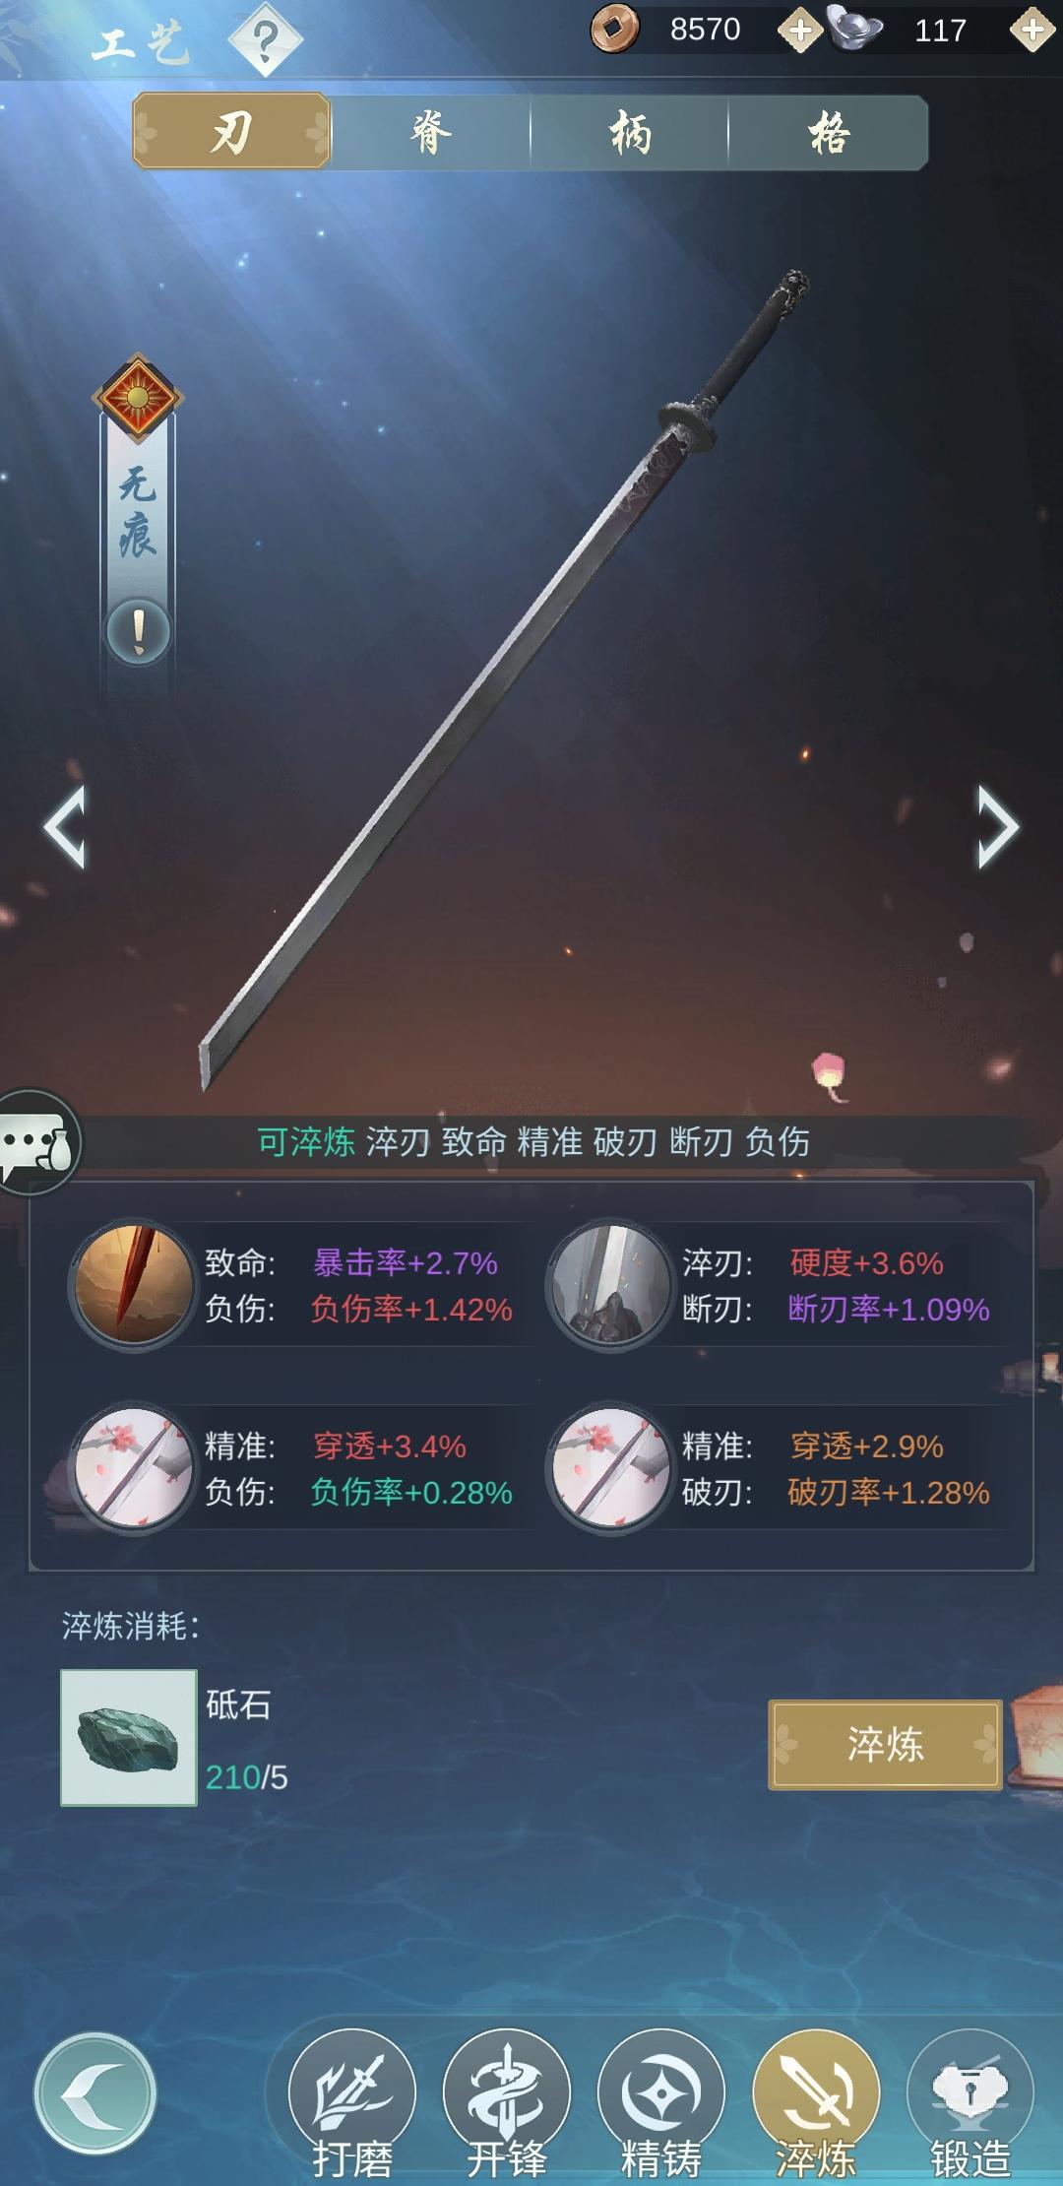
Task: Show previous weapon with left chevron
Action: pos(65,827)
